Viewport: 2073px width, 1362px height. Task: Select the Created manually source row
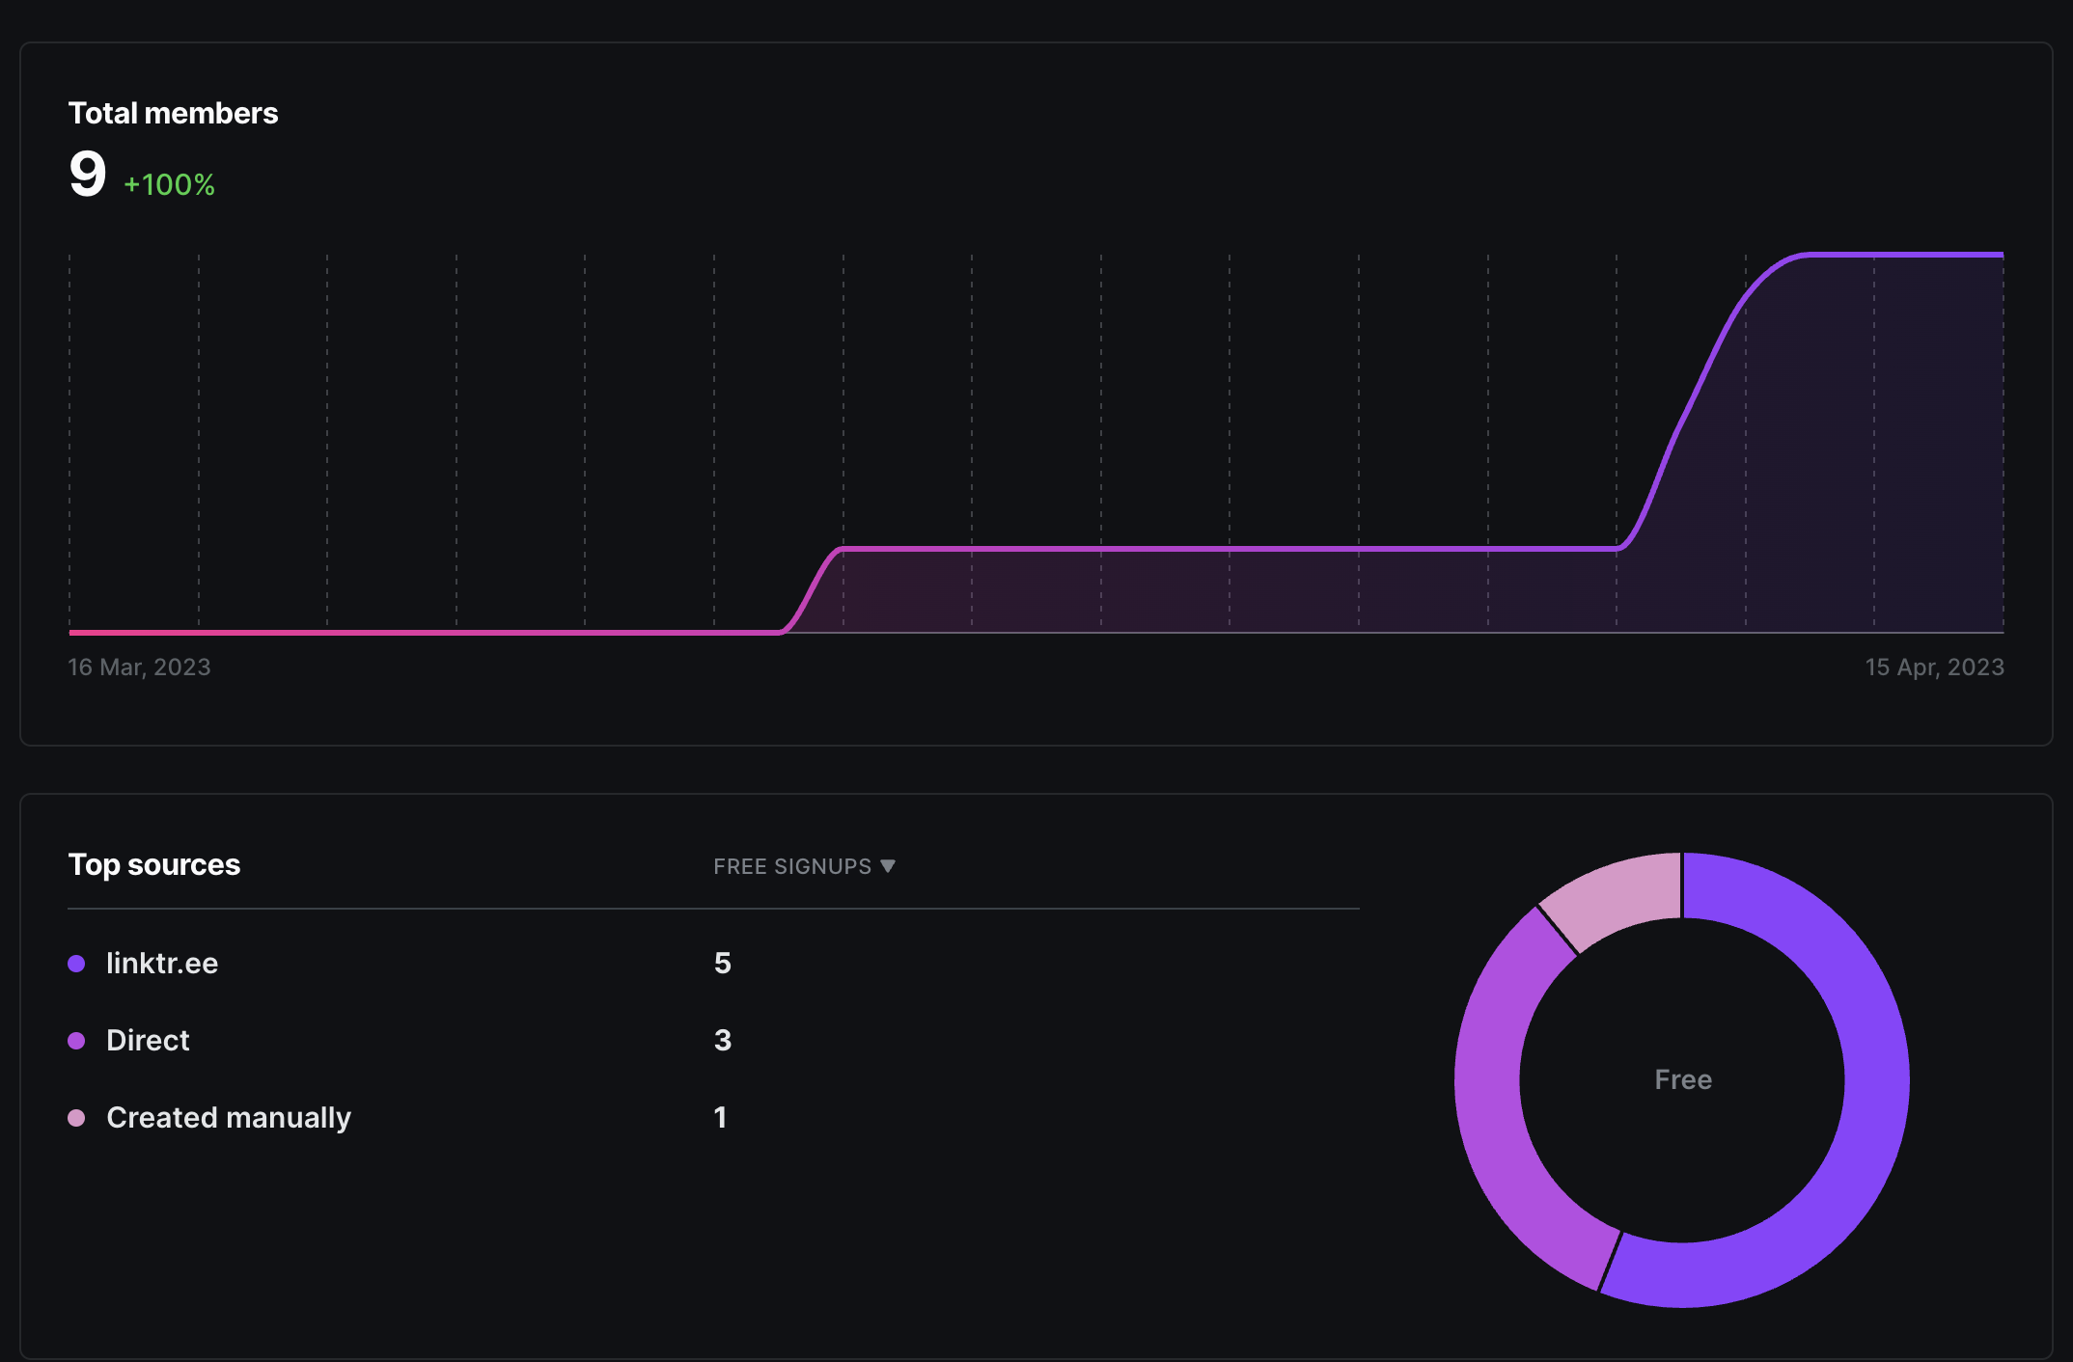(x=713, y=1117)
